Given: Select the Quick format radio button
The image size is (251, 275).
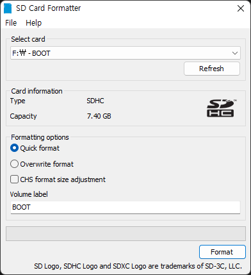Looking at the screenshot, I should pos(14,148).
